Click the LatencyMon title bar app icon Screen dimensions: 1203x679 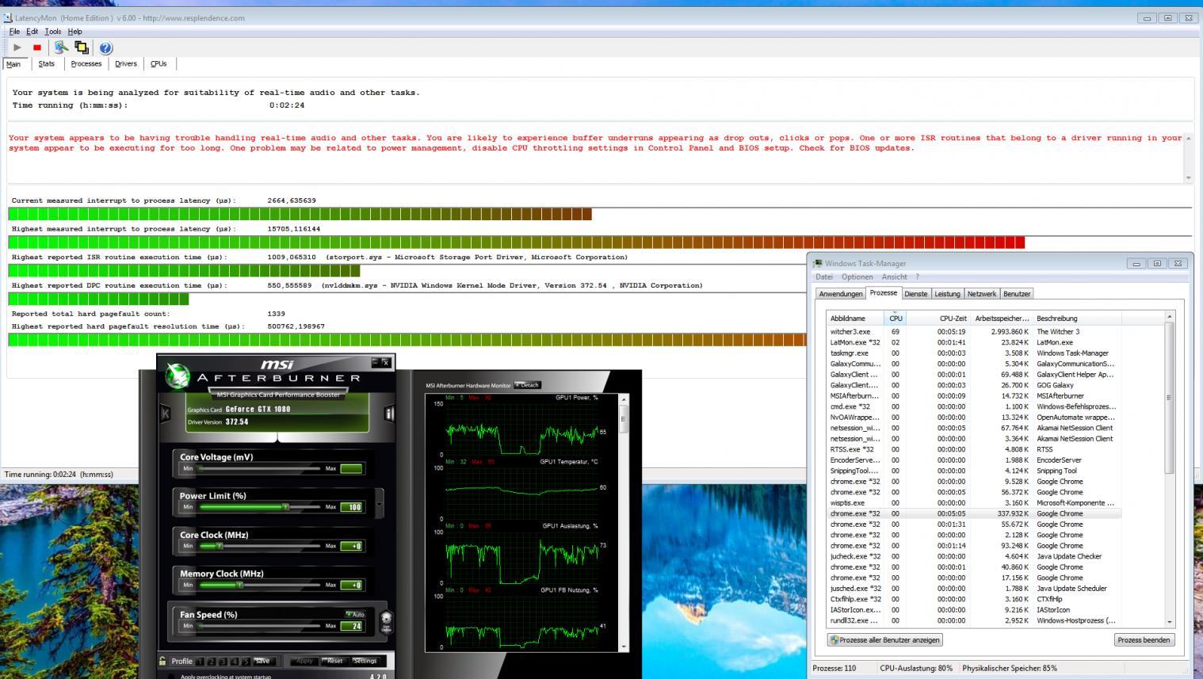[x=8, y=17]
